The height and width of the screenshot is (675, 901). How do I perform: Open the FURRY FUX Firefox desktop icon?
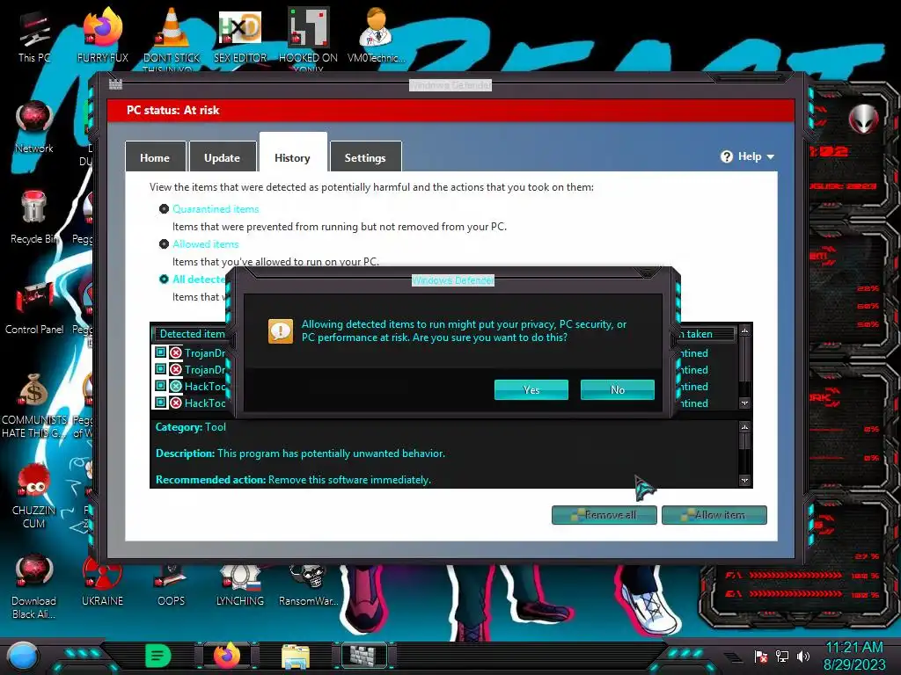[103, 35]
